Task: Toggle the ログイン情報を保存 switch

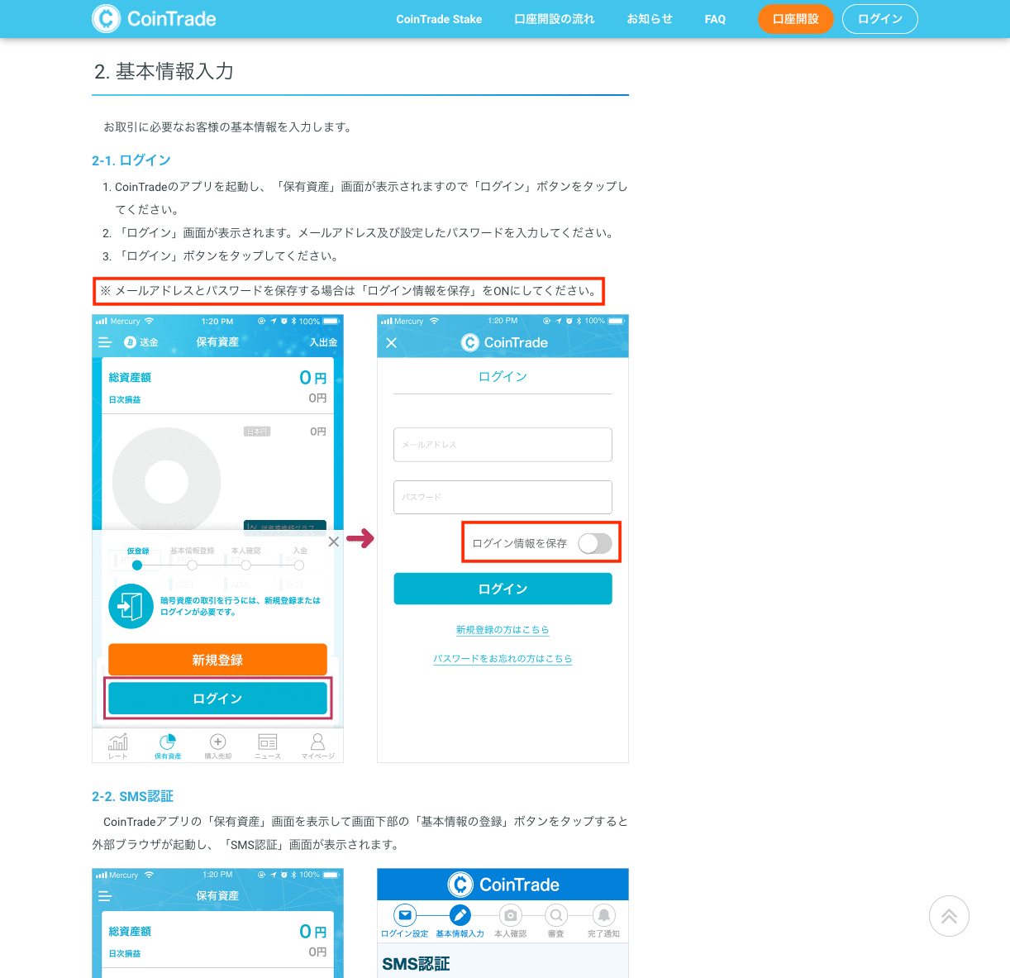Action: tap(595, 543)
